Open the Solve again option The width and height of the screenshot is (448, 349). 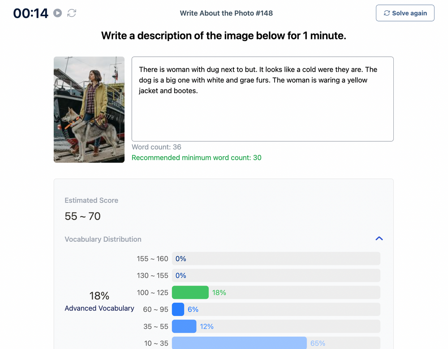click(x=405, y=13)
